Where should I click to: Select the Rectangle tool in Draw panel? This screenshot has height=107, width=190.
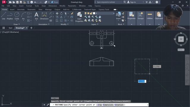28,13
